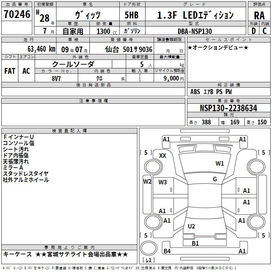The image size is (272, 272).
Task: Select the B1 mark on the rear bumper
Action: [195, 243]
